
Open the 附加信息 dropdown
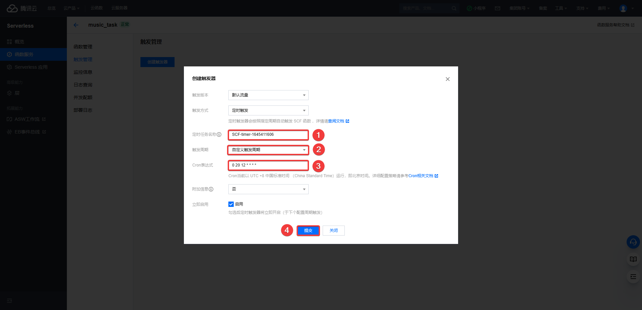pyautogui.click(x=268, y=189)
